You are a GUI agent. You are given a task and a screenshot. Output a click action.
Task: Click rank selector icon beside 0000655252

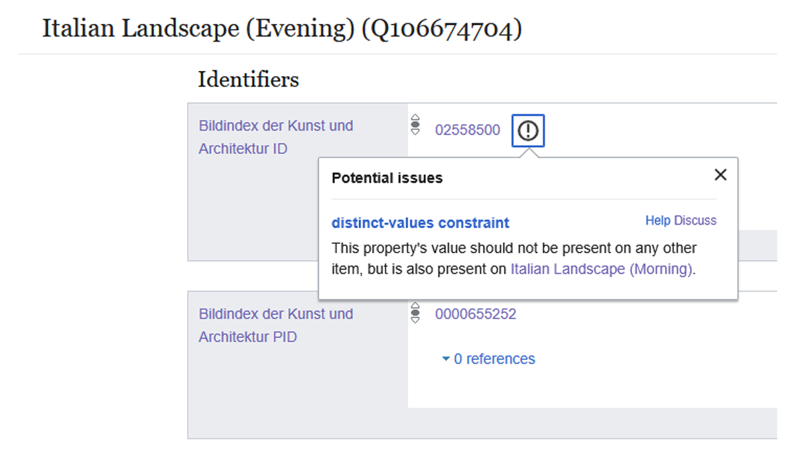click(416, 312)
